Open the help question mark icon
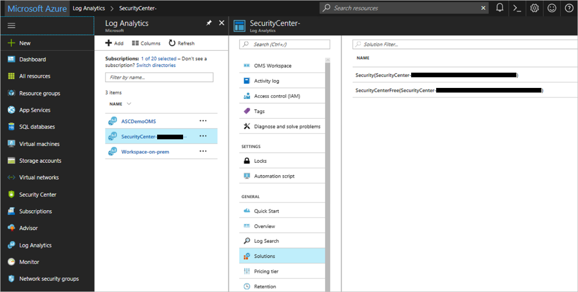Viewport: 578px width, 292px height. tap(569, 8)
